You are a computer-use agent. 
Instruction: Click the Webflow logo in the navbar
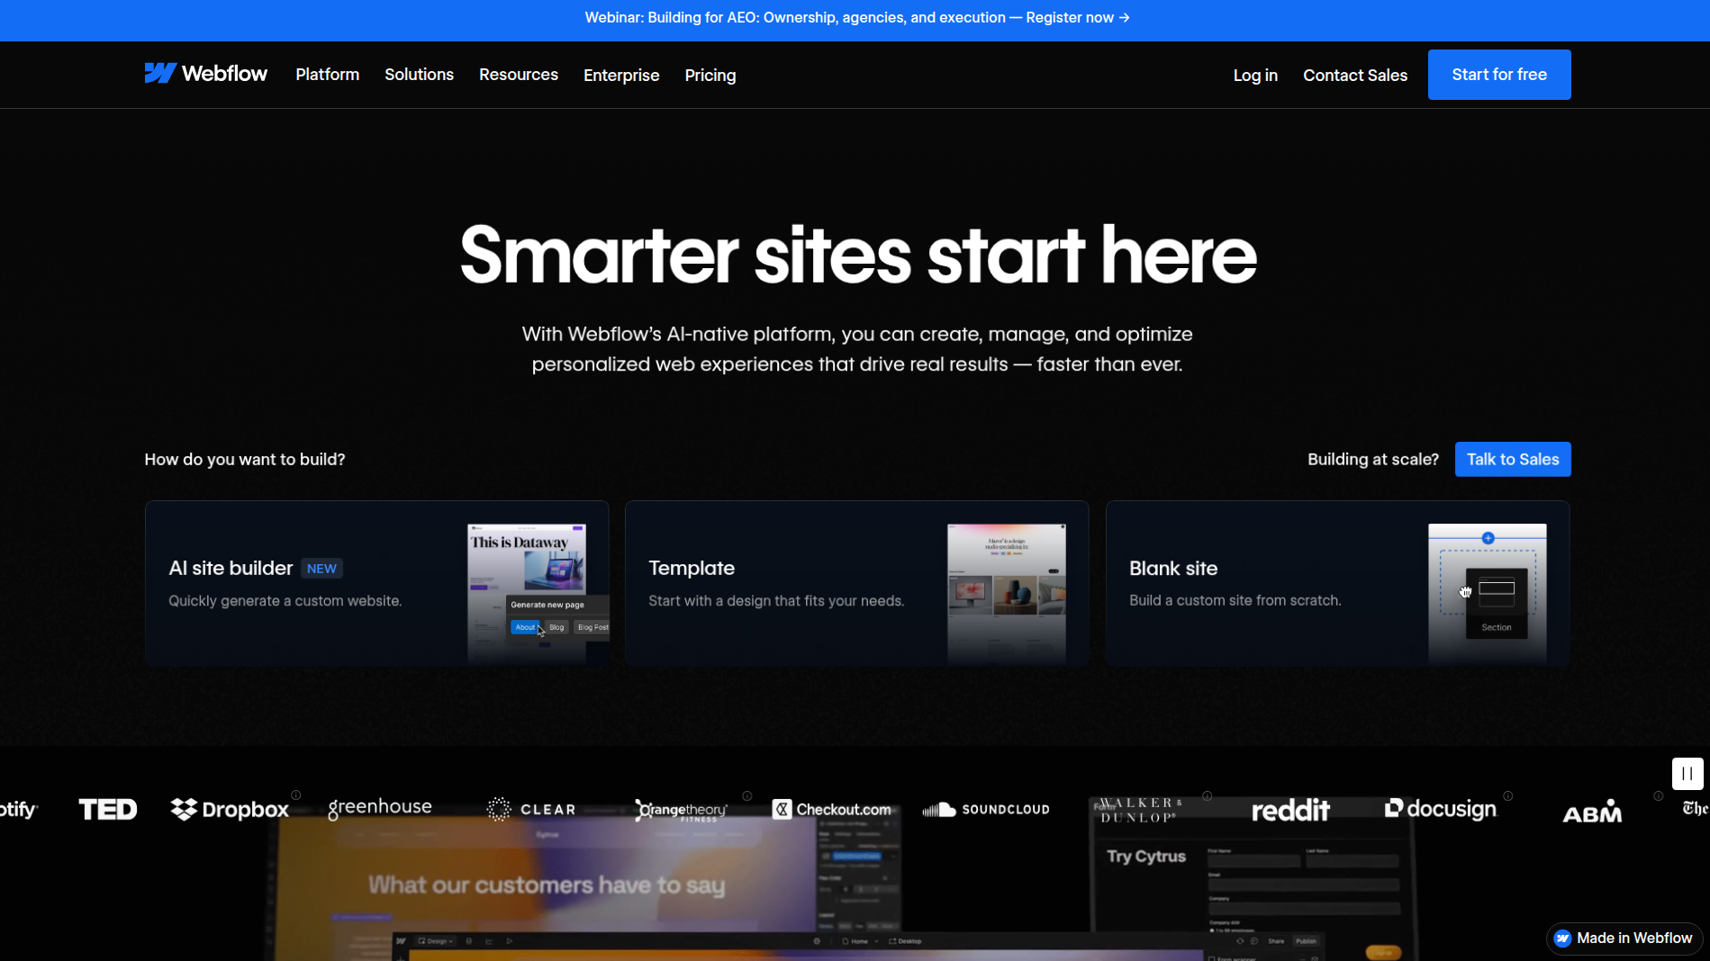(x=205, y=73)
